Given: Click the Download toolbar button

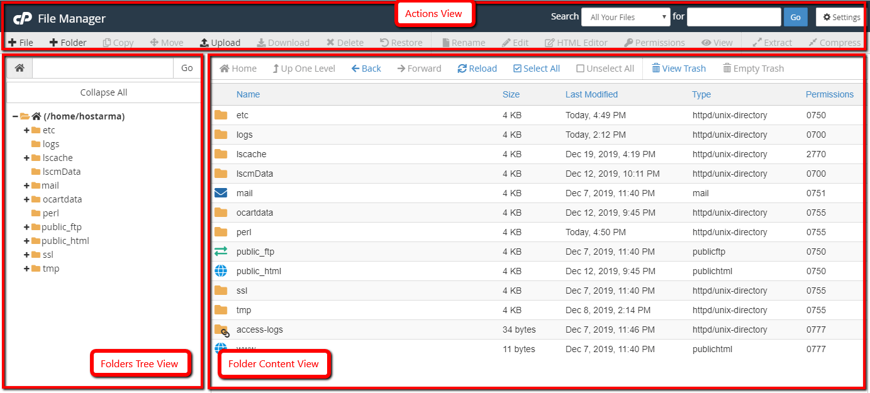Looking at the screenshot, I should coord(283,43).
